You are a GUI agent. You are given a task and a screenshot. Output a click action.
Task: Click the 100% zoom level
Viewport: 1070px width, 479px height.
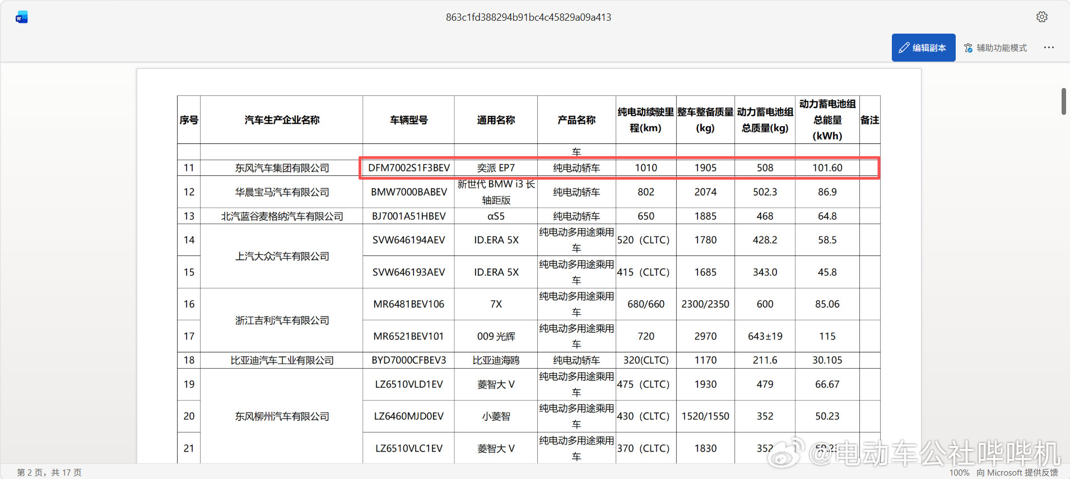click(959, 472)
